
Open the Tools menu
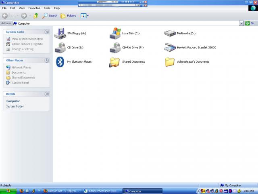pyautogui.click(x=47, y=8)
